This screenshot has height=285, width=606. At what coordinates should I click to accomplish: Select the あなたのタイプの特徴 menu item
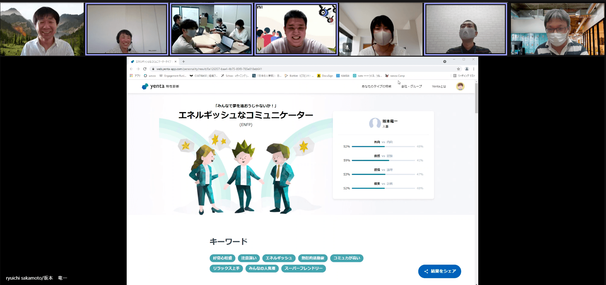tap(376, 86)
